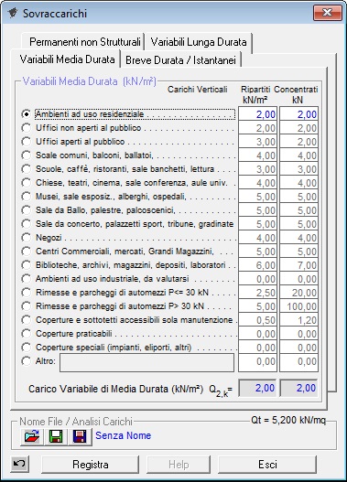Click the Registra button
This screenshot has height=482, width=347.
tap(90, 465)
